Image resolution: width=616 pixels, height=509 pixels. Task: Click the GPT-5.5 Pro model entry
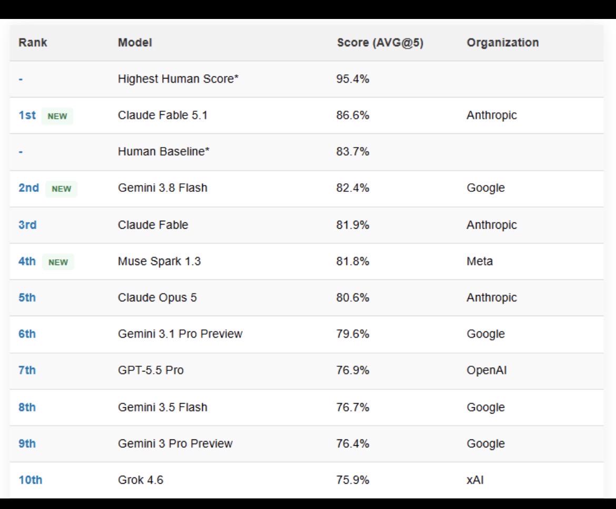(x=151, y=370)
